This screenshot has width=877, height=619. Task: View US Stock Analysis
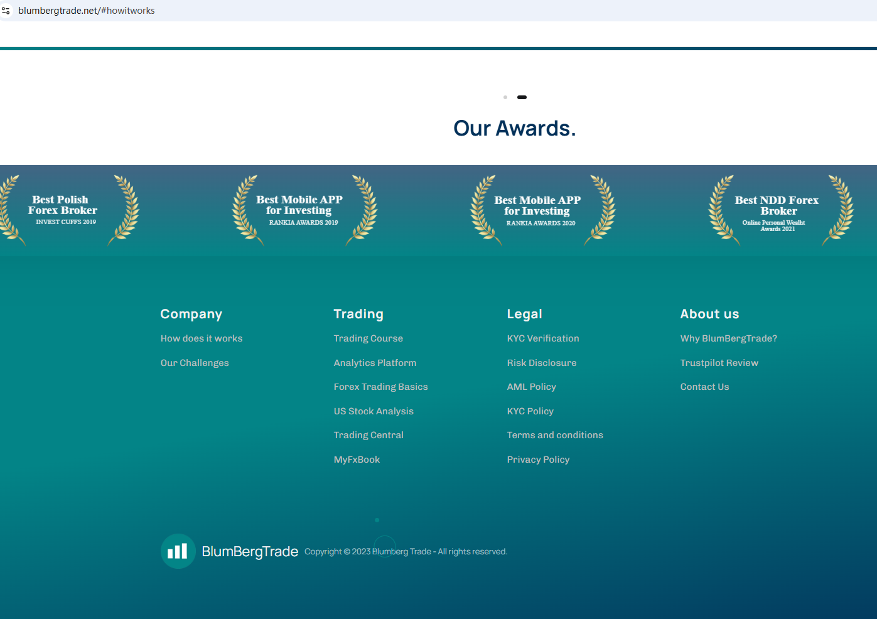(374, 411)
